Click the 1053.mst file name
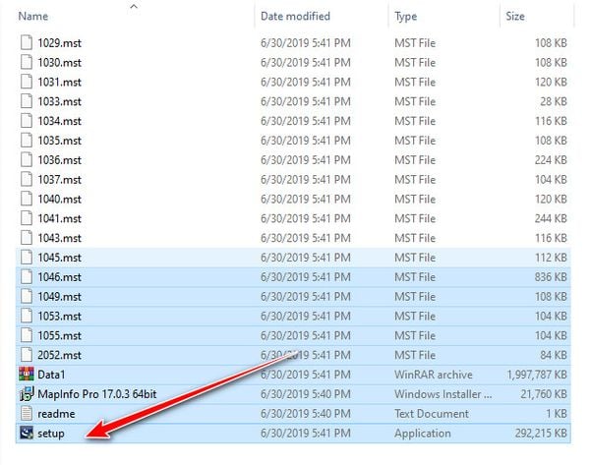Viewport: 590px width, 465px height. pos(59,316)
